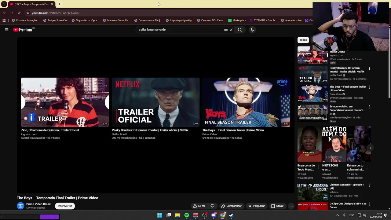Open 'Adobe Acrobat' bookmark
This screenshot has width=391, height=220.
pos(291,20)
